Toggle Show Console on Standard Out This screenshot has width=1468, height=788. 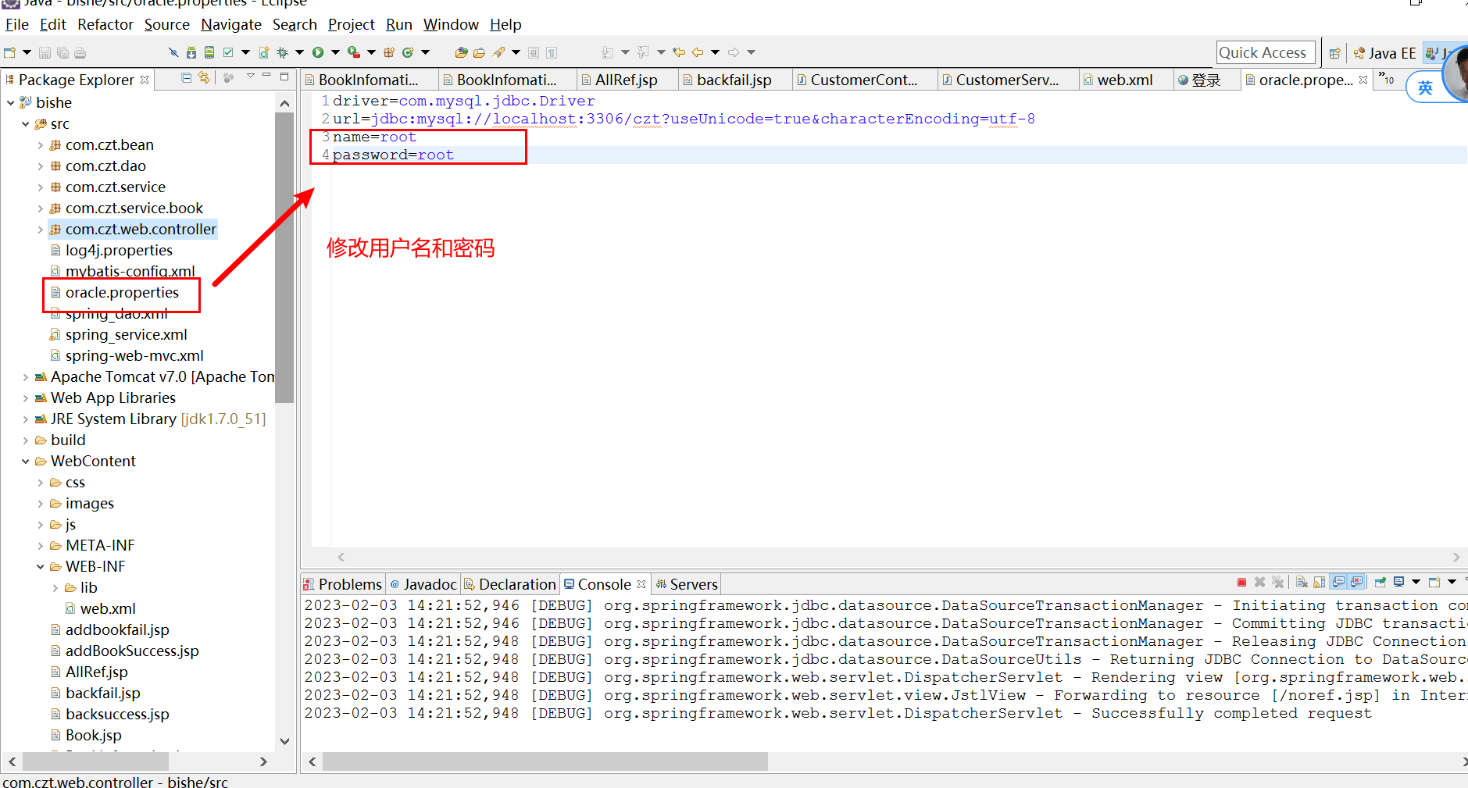1339,583
